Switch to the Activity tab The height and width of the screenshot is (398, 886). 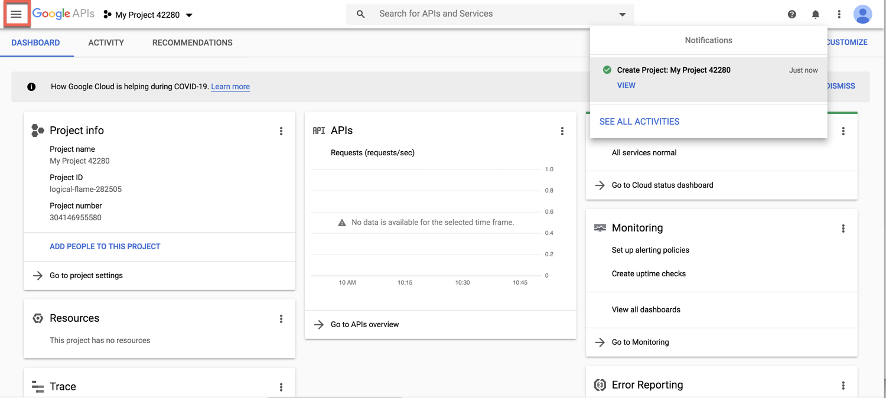[x=106, y=43]
